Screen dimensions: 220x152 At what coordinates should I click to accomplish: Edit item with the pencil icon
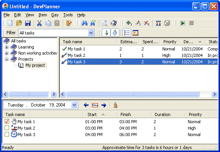point(138,23)
